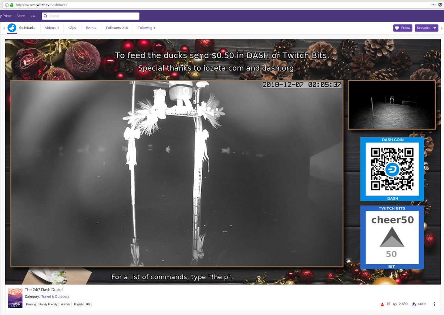Select the Farming tag
444x315 pixels.
pos(31,304)
